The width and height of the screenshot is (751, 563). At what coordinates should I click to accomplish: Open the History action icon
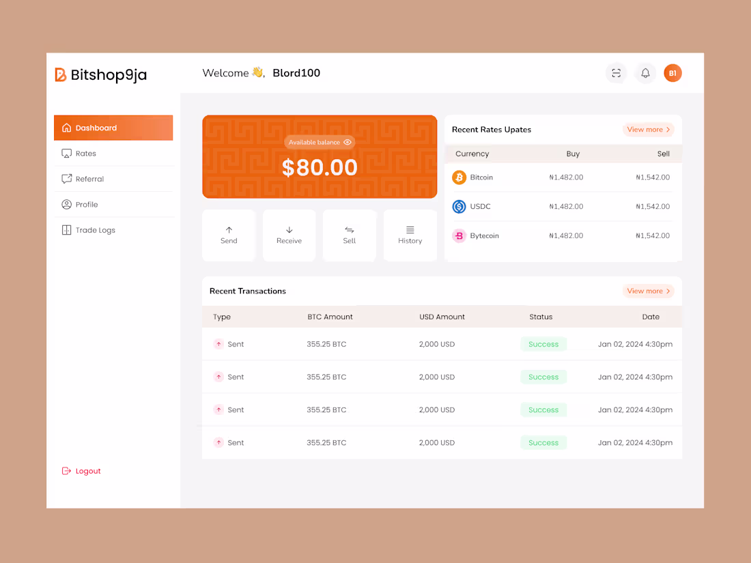pyautogui.click(x=410, y=231)
